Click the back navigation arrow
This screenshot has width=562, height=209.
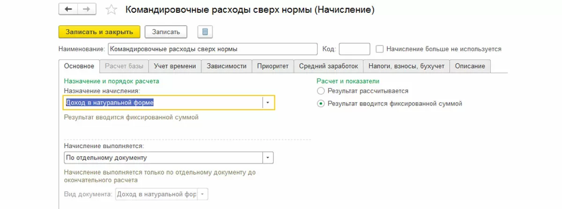coord(68,9)
